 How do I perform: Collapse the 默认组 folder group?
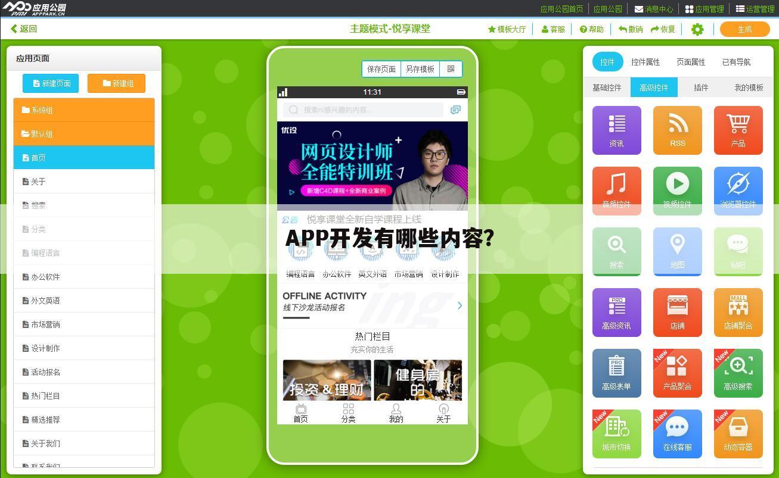point(84,134)
